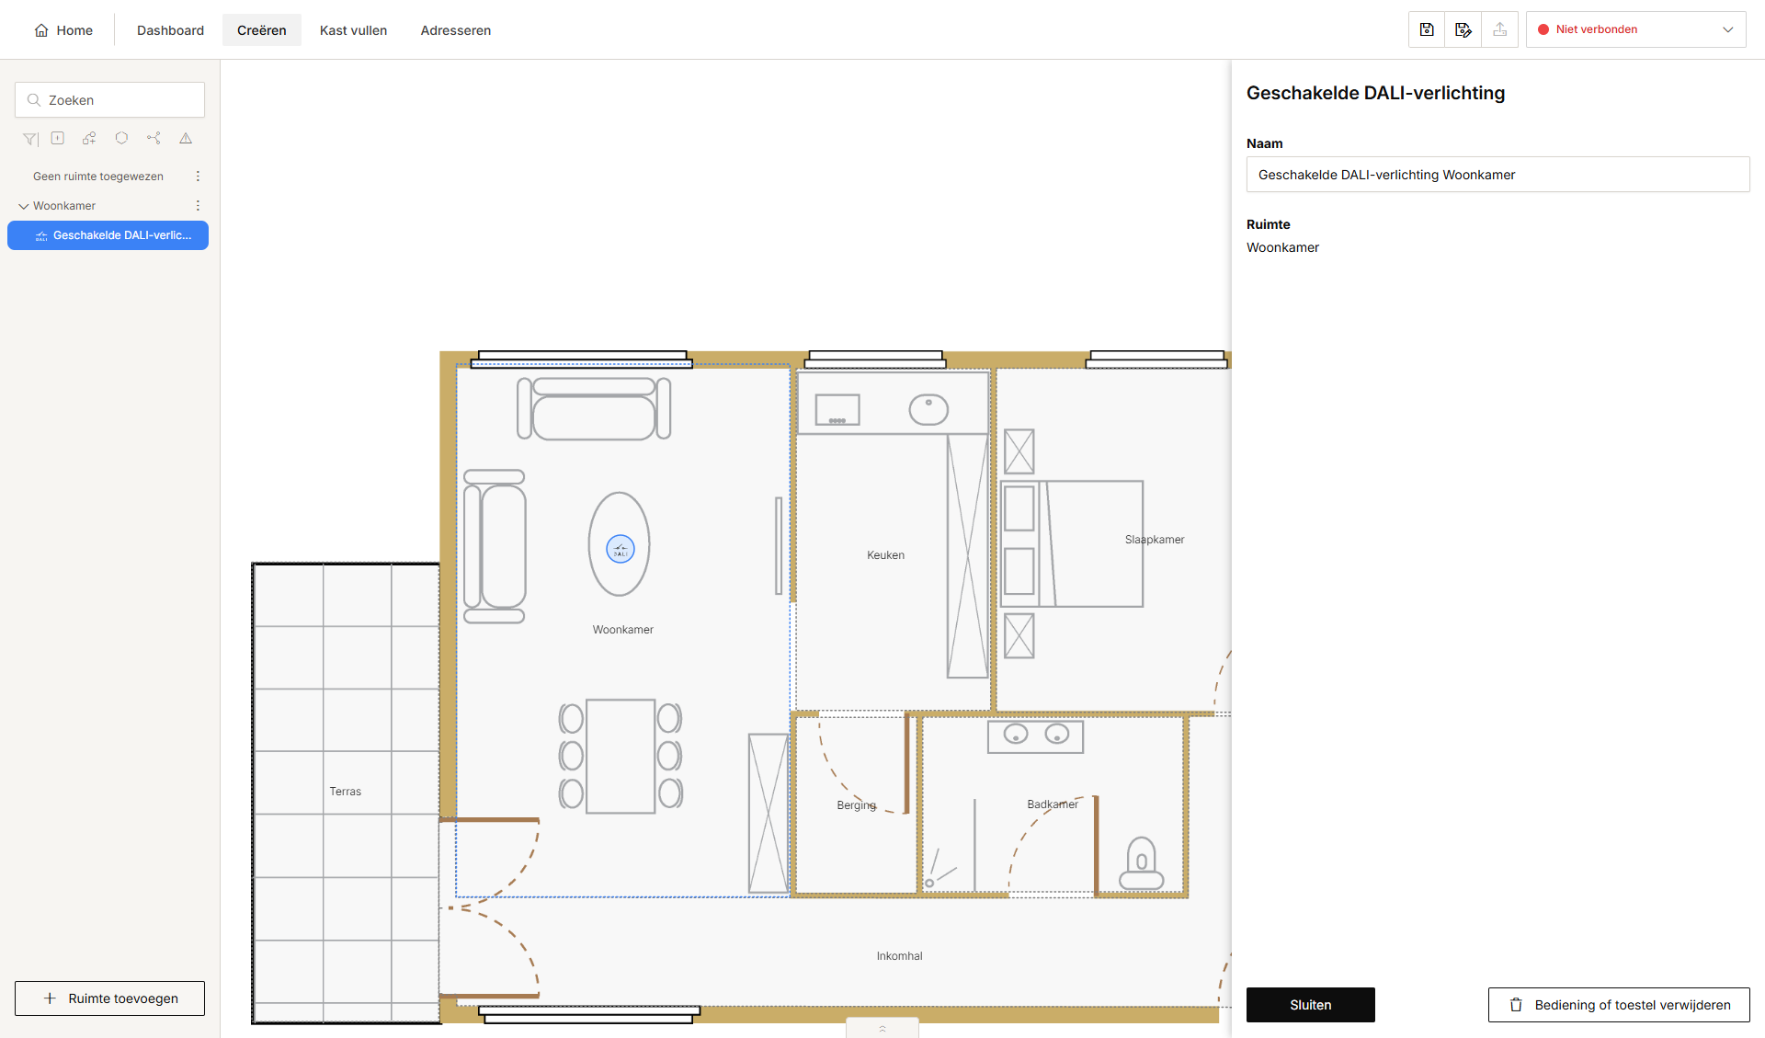Open options menu for Geen ruimte toegewezen

[198, 177]
